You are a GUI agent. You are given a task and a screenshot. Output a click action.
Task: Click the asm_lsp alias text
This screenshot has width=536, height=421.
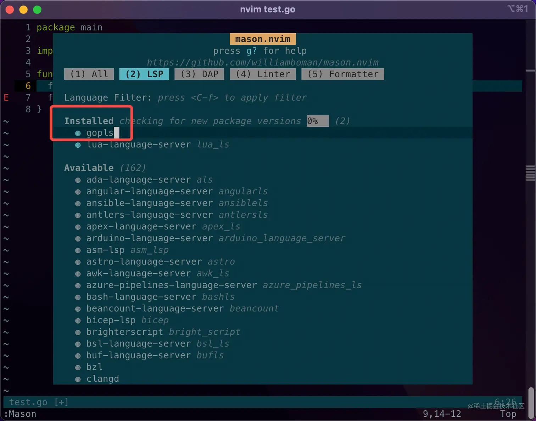(150, 250)
